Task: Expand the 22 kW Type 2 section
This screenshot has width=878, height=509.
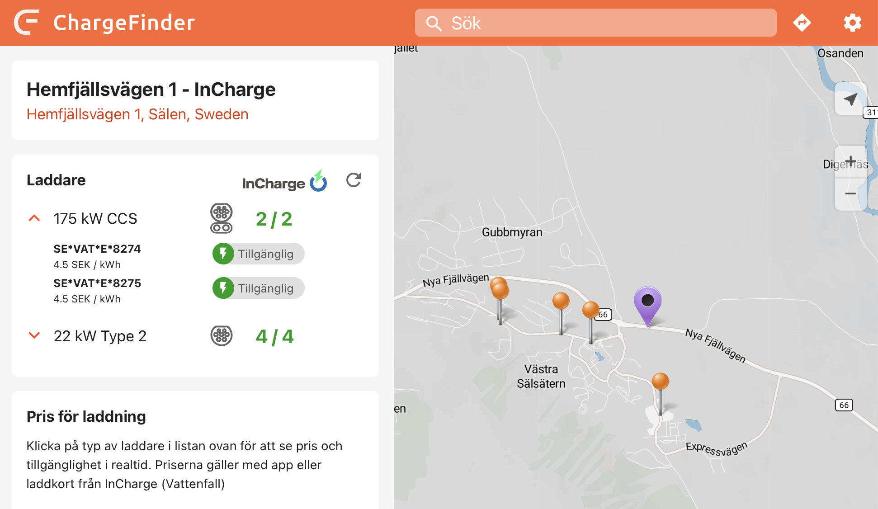Action: (x=34, y=336)
